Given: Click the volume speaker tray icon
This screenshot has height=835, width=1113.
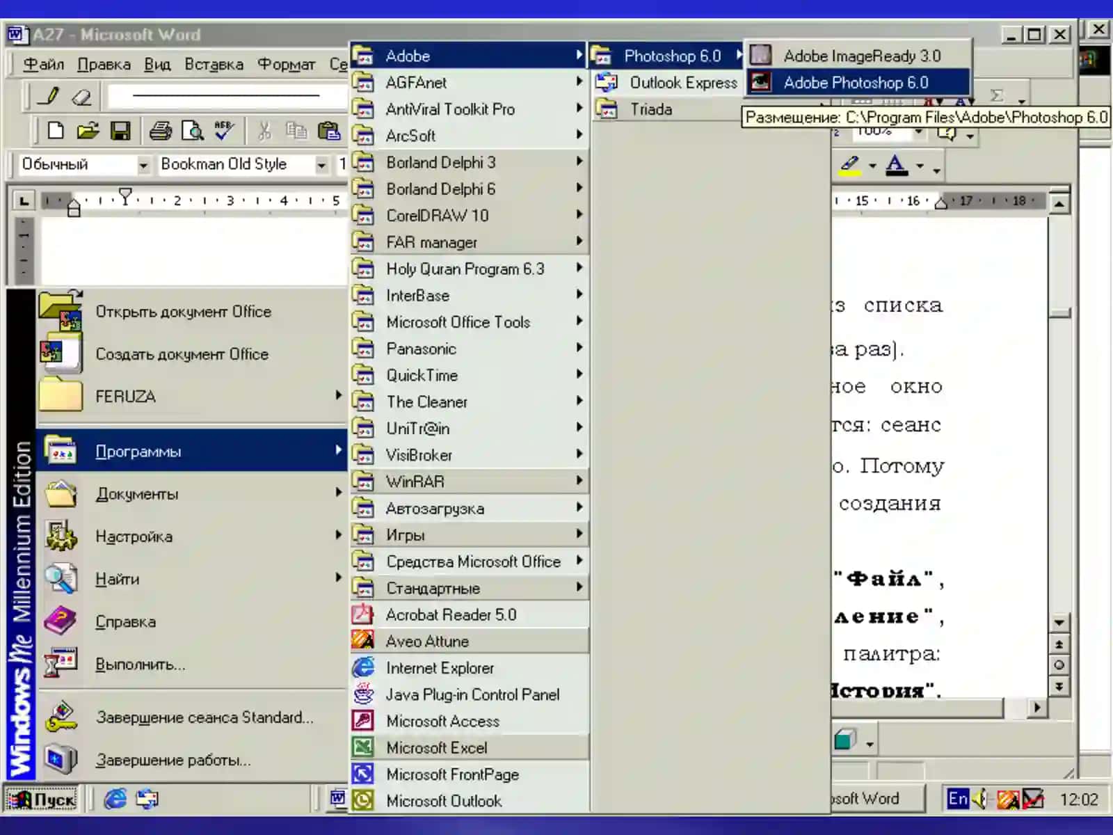Looking at the screenshot, I should pyautogui.click(x=980, y=799).
